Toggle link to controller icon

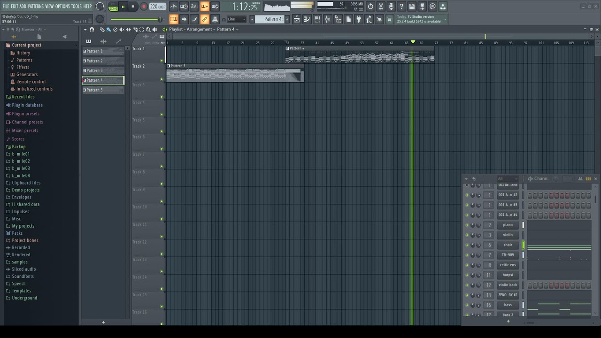pyautogui.click(x=205, y=19)
